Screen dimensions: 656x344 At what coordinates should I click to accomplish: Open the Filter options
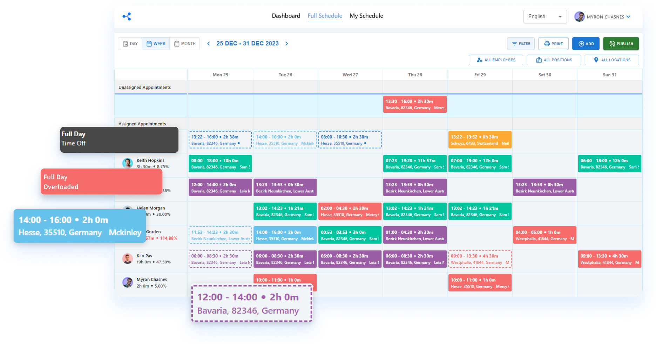click(x=521, y=44)
